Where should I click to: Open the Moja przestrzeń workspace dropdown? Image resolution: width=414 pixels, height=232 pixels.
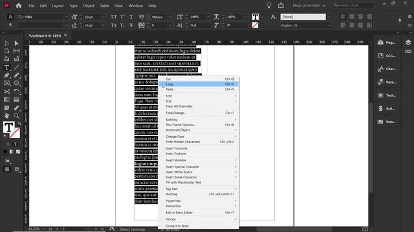tap(309, 5)
